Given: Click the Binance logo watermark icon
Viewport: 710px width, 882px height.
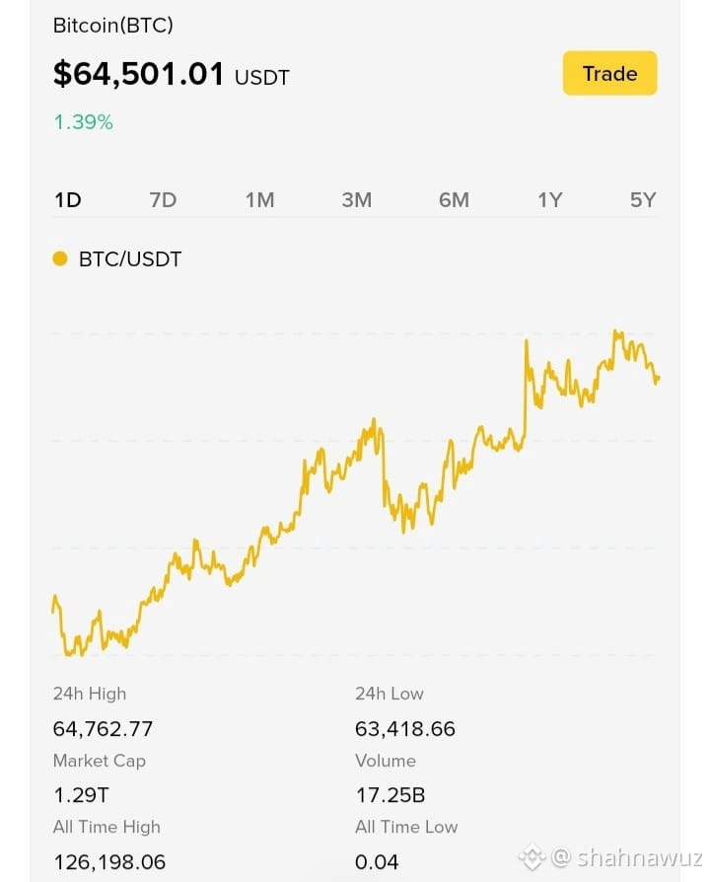Looking at the screenshot, I should point(532,857).
